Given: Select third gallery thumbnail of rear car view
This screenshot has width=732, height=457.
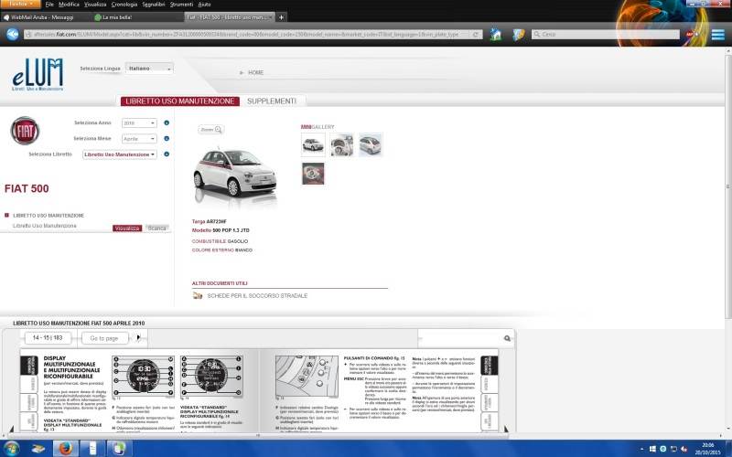Looking at the screenshot, I should pyautogui.click(x=371, y=144).
